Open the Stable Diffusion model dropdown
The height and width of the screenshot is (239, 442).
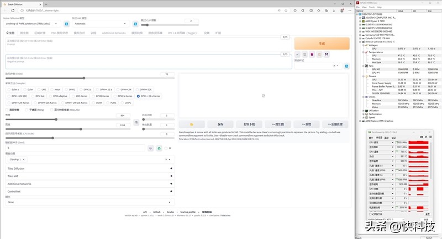32,24
